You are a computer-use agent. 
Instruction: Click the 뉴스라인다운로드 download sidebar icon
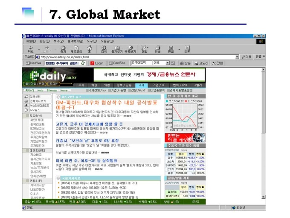[x=26, y=106]
